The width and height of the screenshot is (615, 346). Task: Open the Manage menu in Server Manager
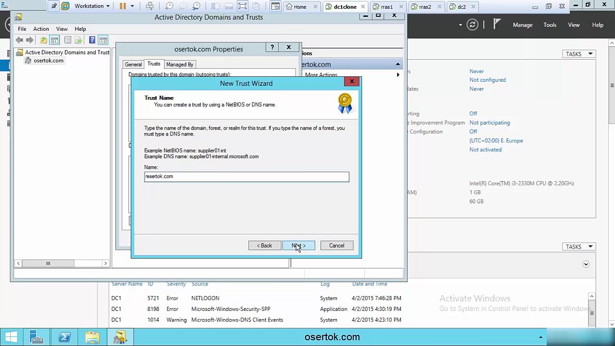523,25
